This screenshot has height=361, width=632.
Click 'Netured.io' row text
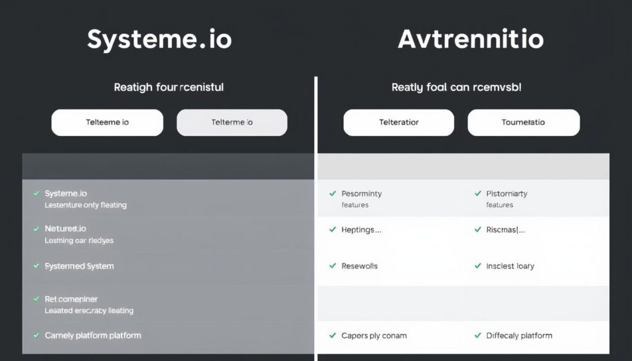click(65, 229)
